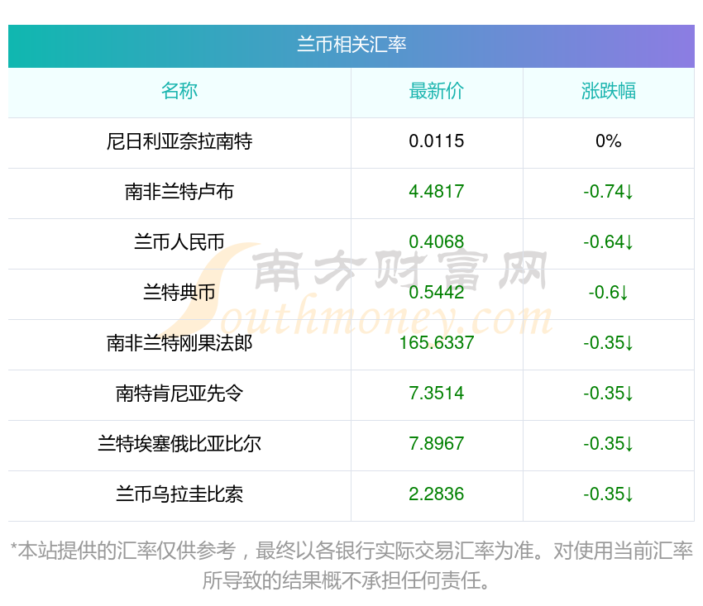
Task: Select the 尼日利亚奈拉南特 row name
Action: pos(179,141)
